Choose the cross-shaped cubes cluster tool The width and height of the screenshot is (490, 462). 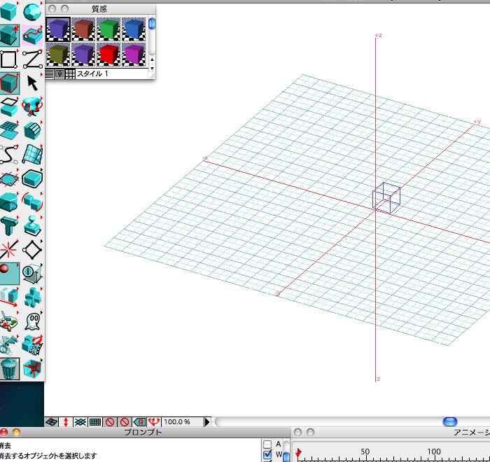point(32,297)
